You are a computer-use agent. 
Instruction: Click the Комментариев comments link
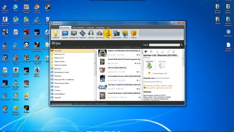pyautogui.click(x=160, y=73)
